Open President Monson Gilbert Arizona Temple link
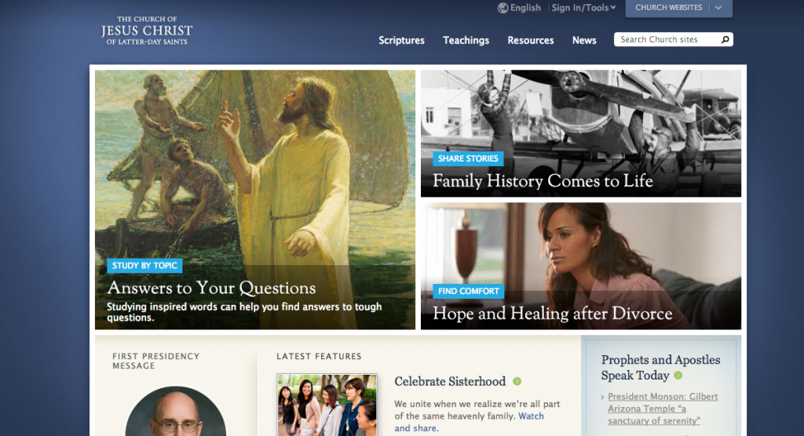 pos(663,409)
